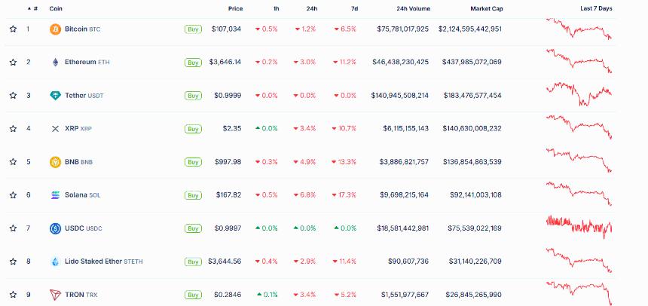Click the BNB logo icon
Viewport: 648px width, 306px height.
pyautogui.click(x=55, y=161)
